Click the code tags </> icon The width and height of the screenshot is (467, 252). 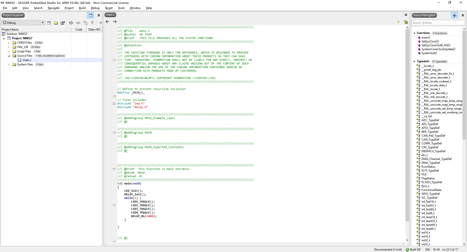(78, 22)
